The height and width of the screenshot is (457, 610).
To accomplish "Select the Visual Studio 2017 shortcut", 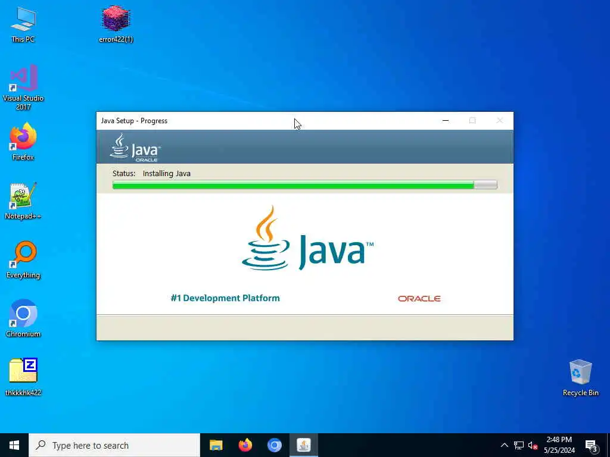I will tap(23, 87).
